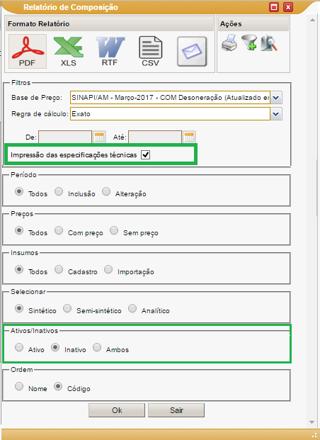Click the Ok button
This screenshot has width=320, height=440.
click(x=117, y=410)
